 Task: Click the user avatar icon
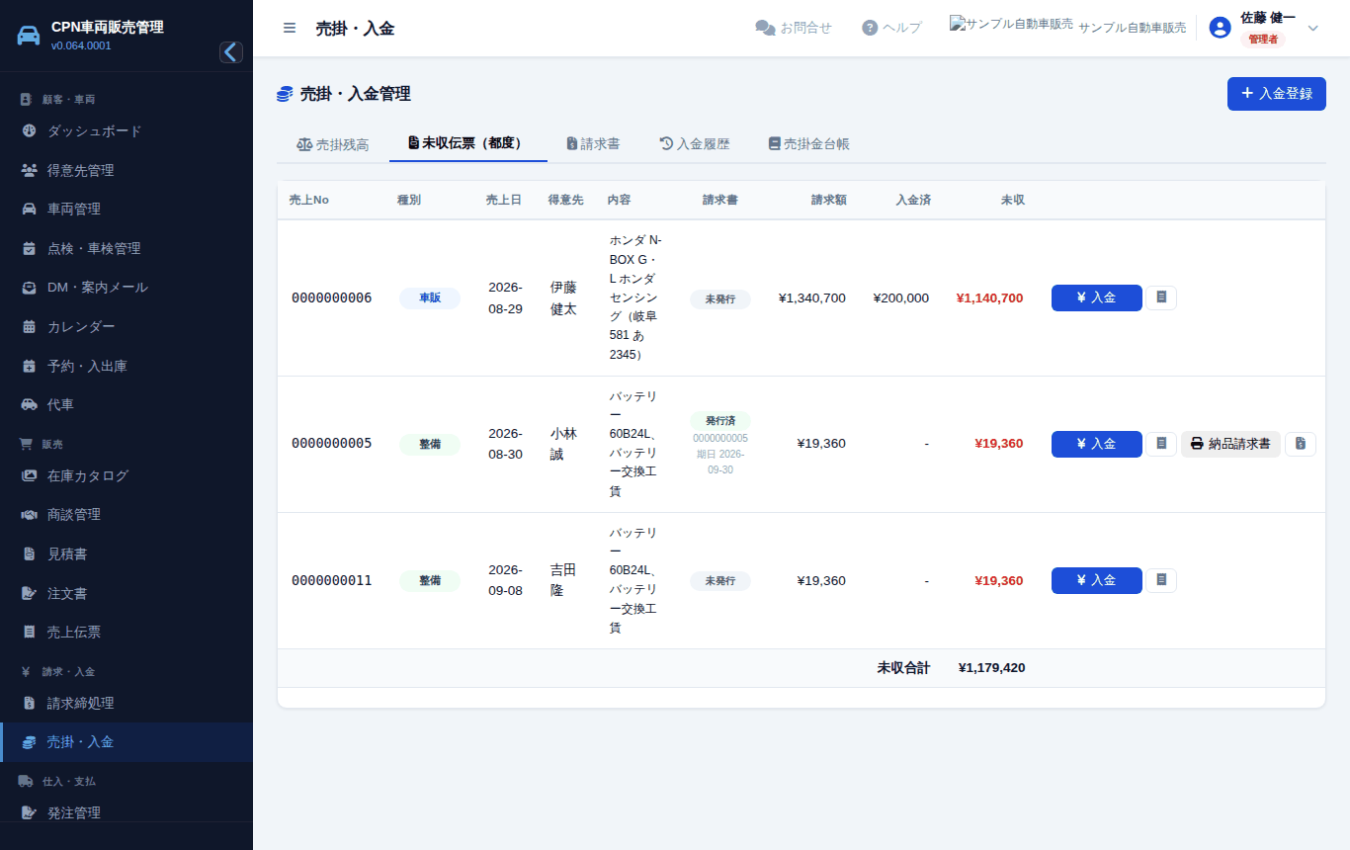[x=1221, y=28]
